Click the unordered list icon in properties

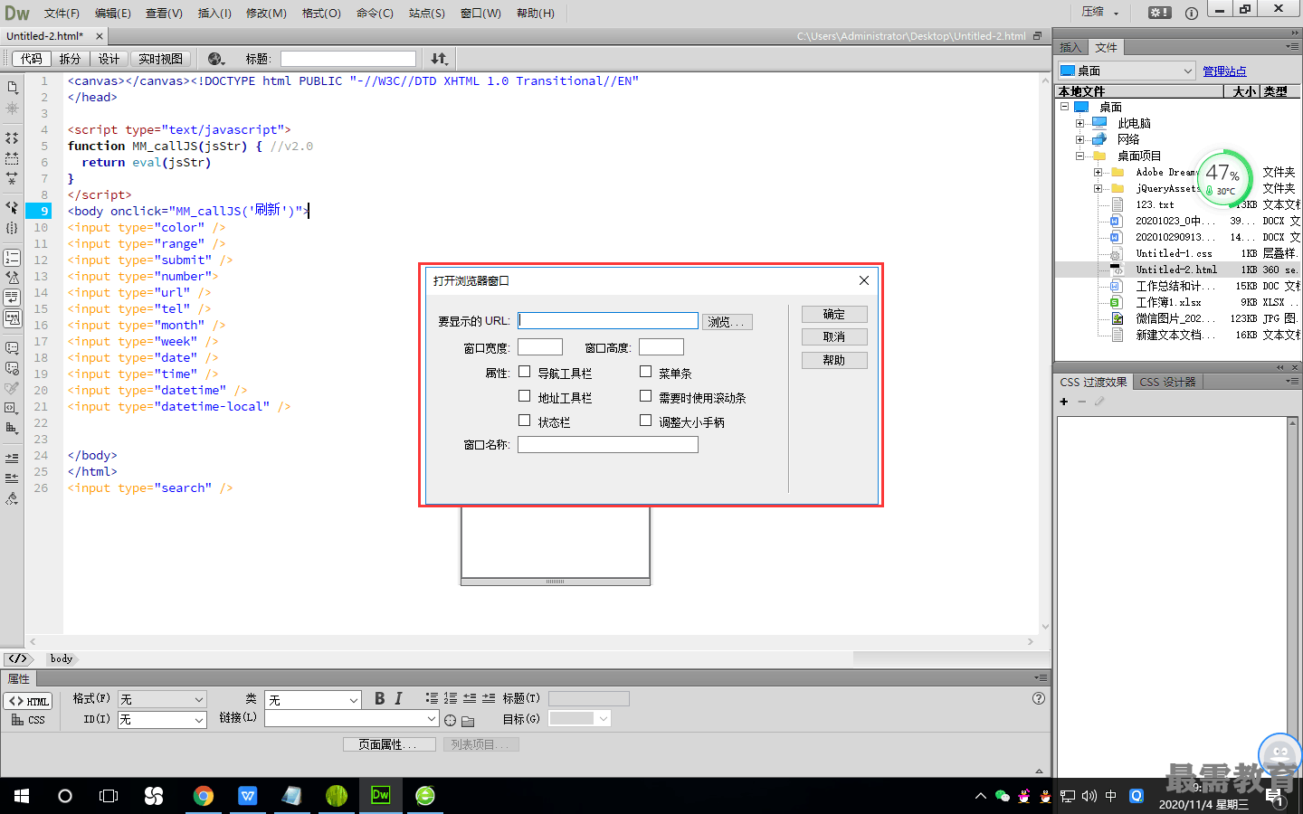point(432,698)
